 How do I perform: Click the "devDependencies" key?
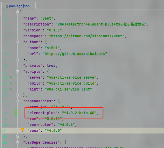(x=41, y=142)
